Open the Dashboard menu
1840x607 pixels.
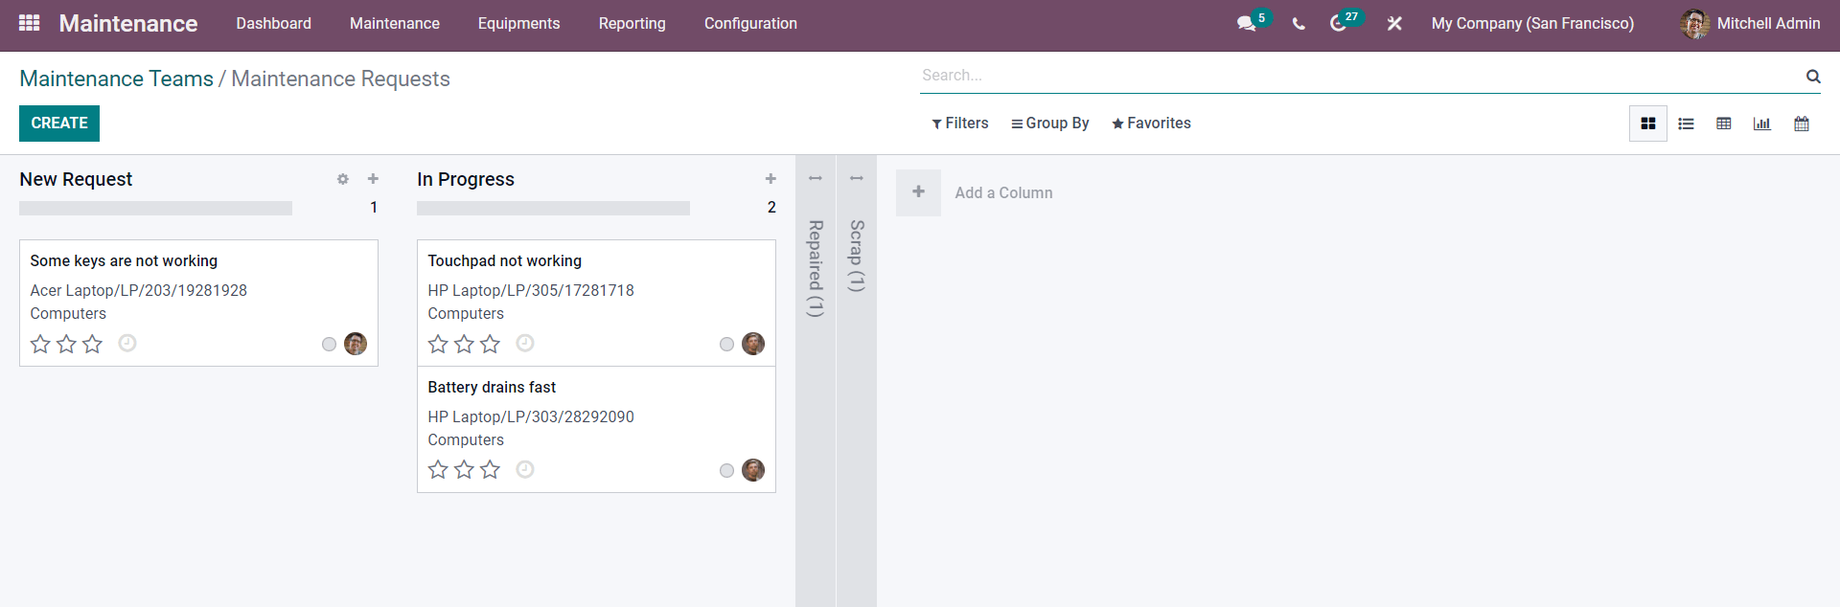tap(274, 23)
